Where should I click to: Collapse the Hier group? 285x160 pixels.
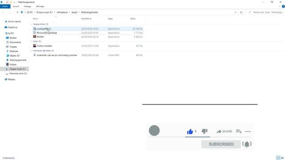pyautogui.click(x=32, y=41)
